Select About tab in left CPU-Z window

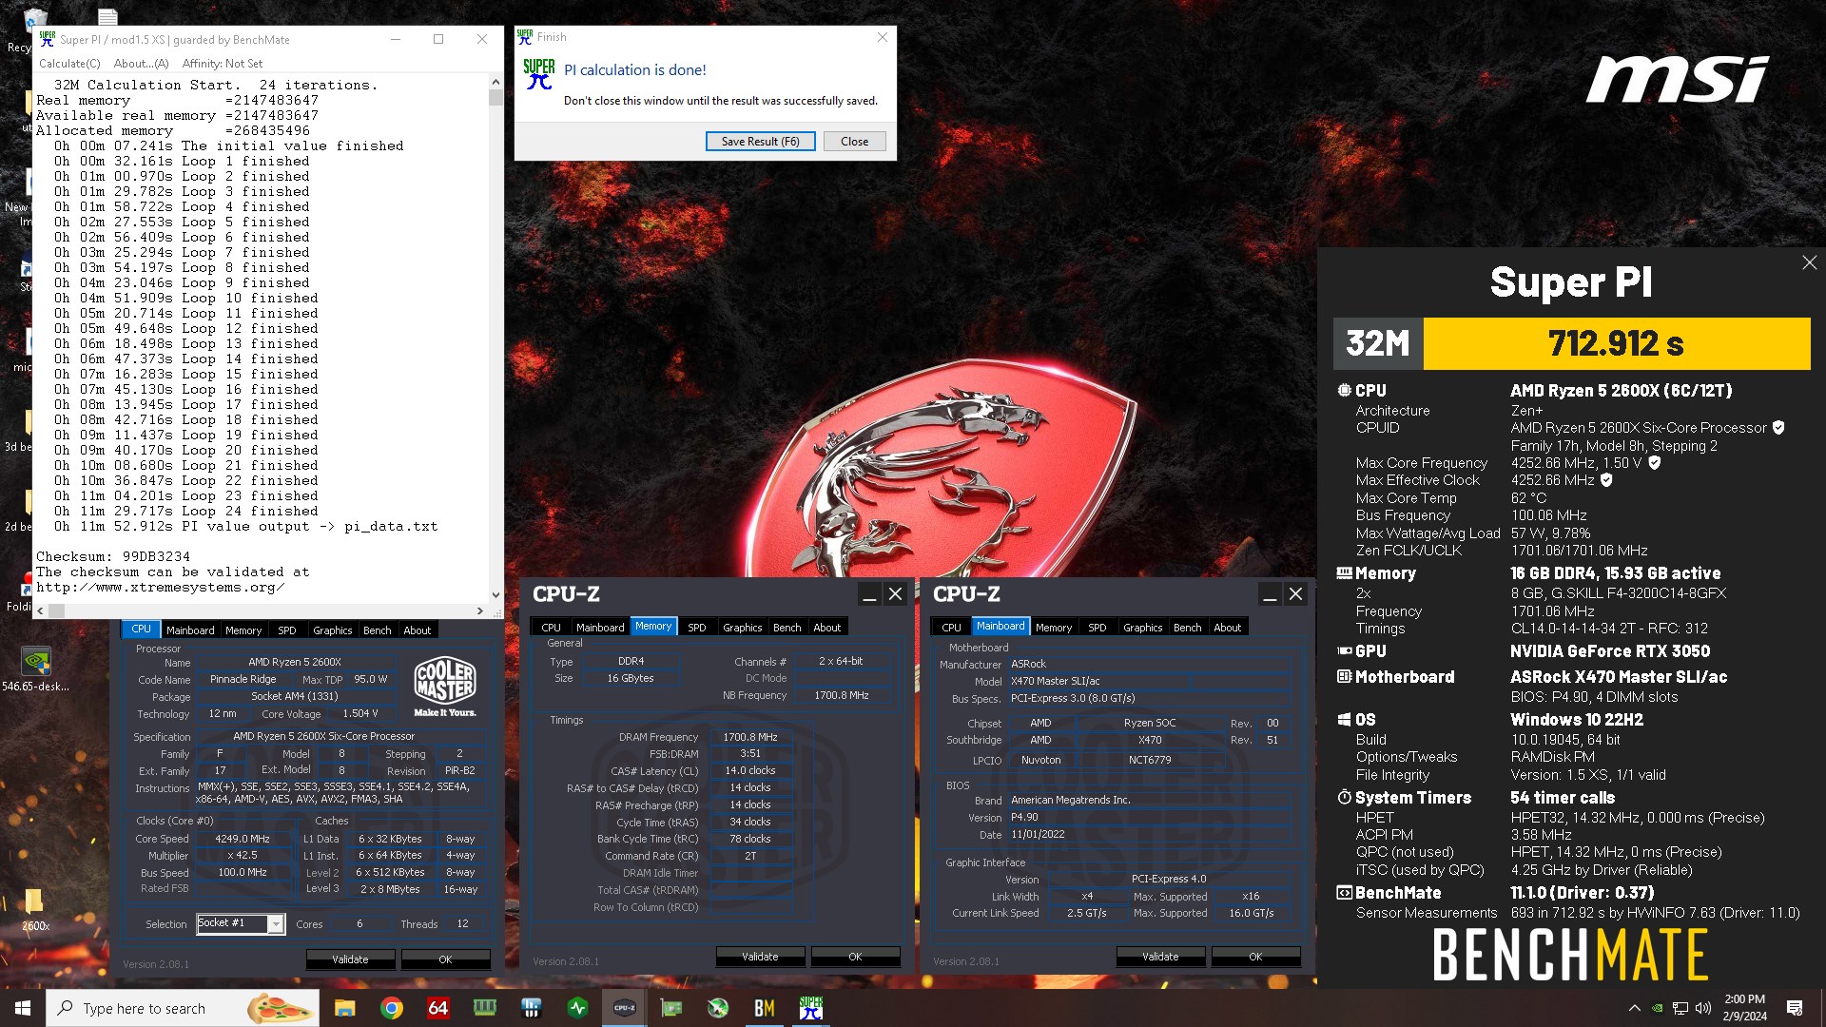point(418,630)
